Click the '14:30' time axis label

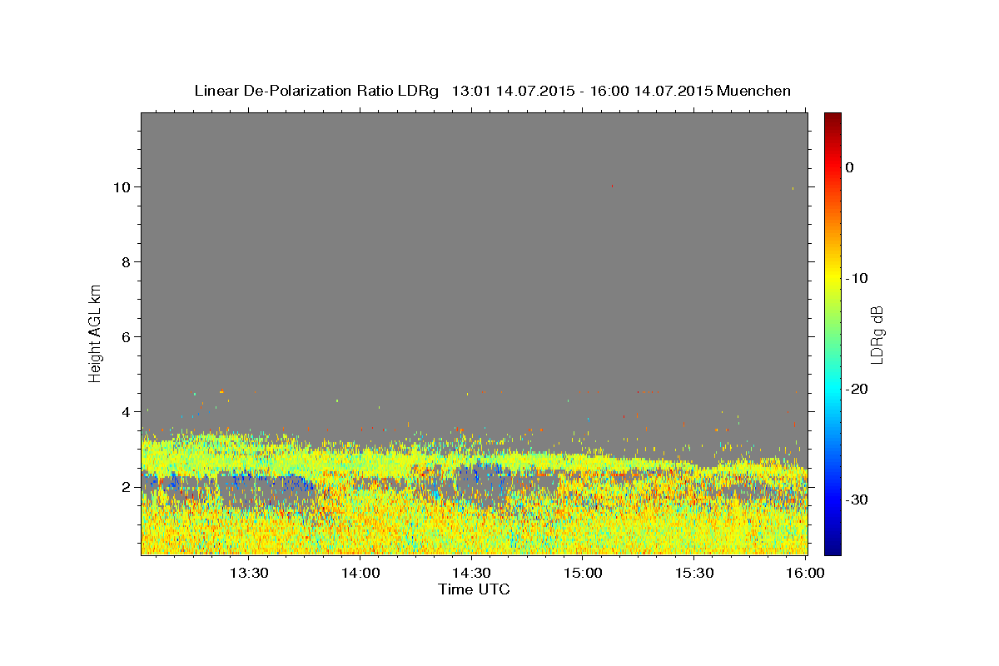click(471, 574)
